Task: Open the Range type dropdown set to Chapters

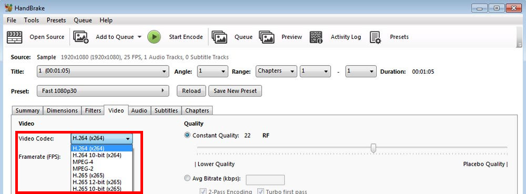Action: point(277,72)
